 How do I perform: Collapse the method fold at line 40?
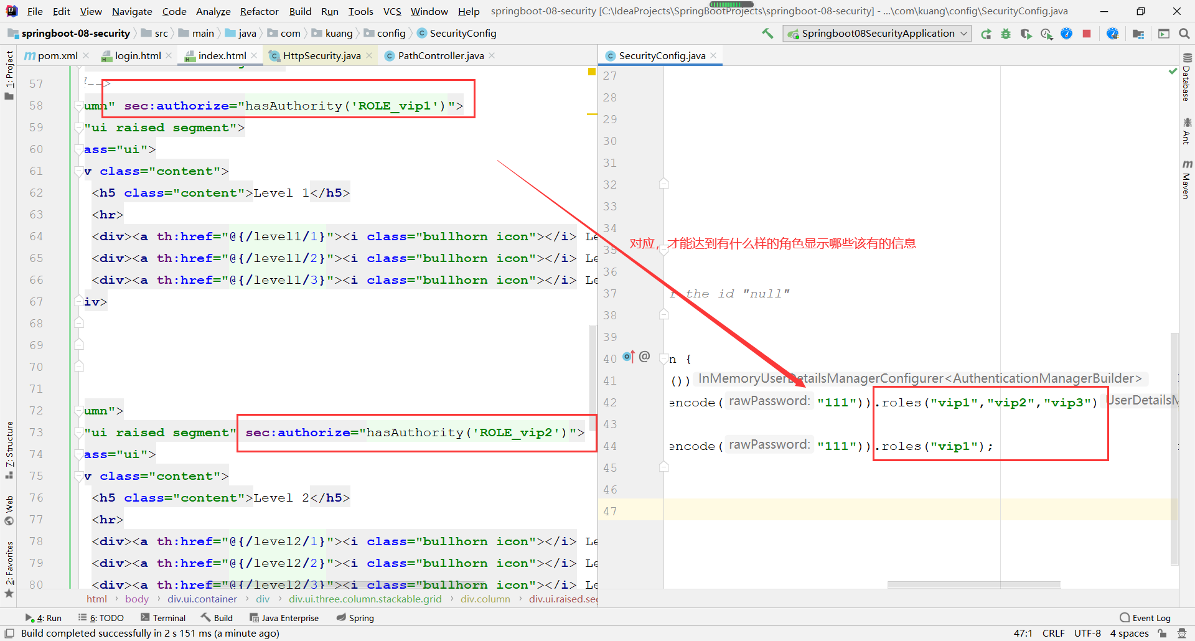(x=664, y=358)
